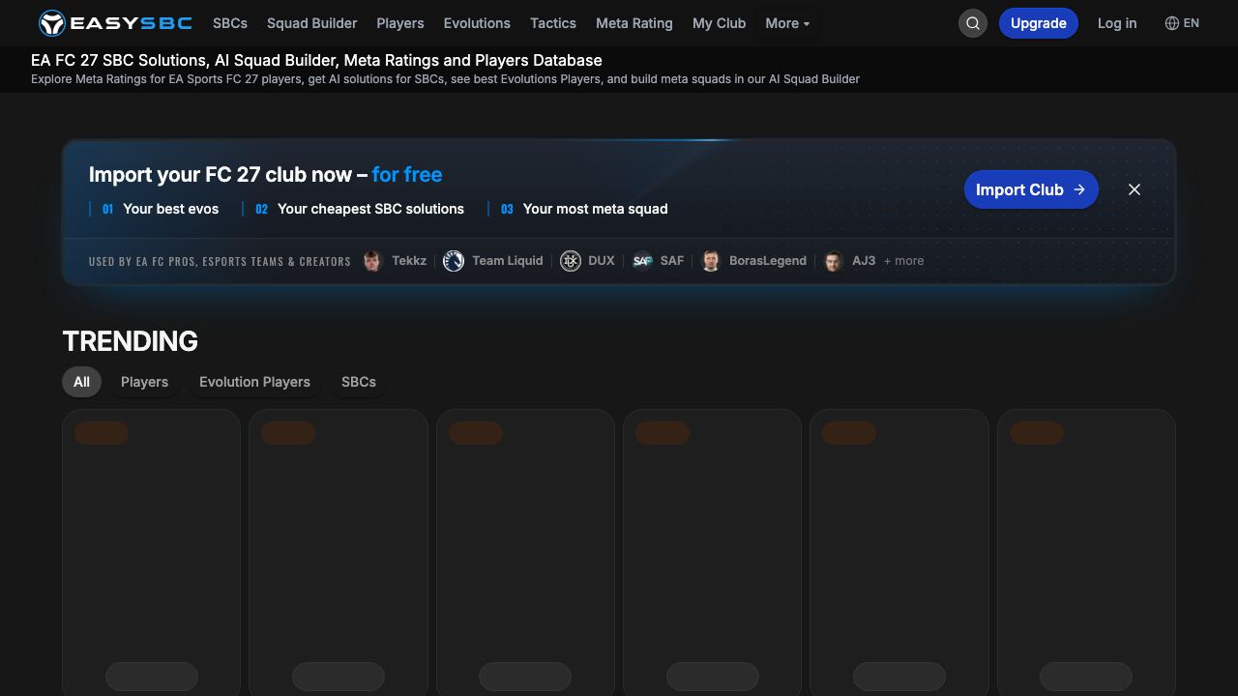
Task: Click the '+ more' creators text
Action: 903,261
